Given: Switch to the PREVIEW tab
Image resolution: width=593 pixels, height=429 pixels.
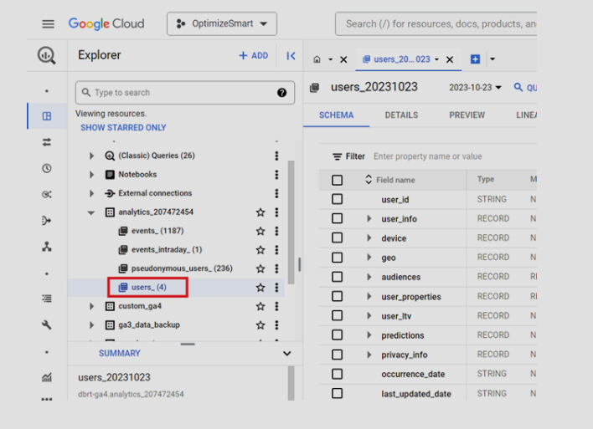Looking at the screenshot, I should 467,115.
